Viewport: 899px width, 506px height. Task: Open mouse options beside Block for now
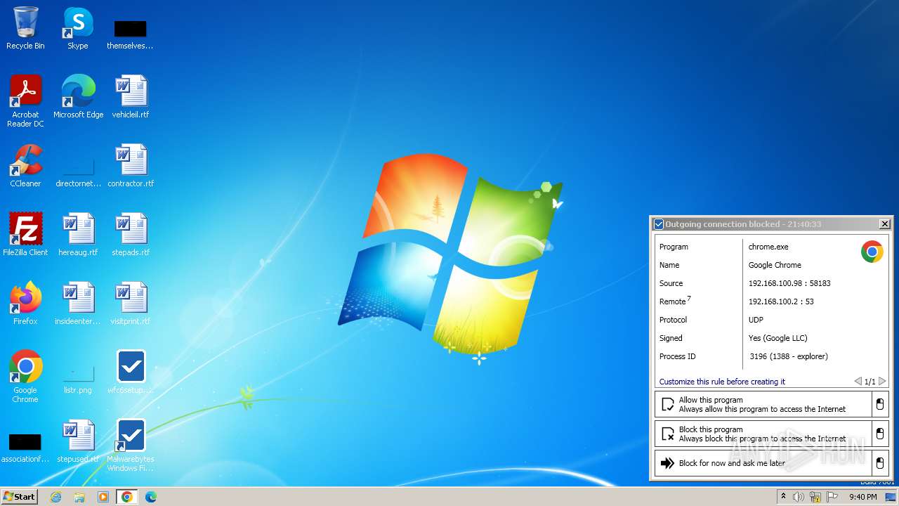click(x=879, y=463)
